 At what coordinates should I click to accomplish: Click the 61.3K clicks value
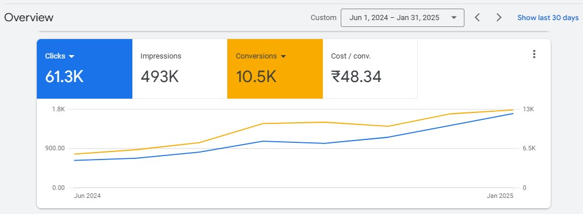coord(64,77)
